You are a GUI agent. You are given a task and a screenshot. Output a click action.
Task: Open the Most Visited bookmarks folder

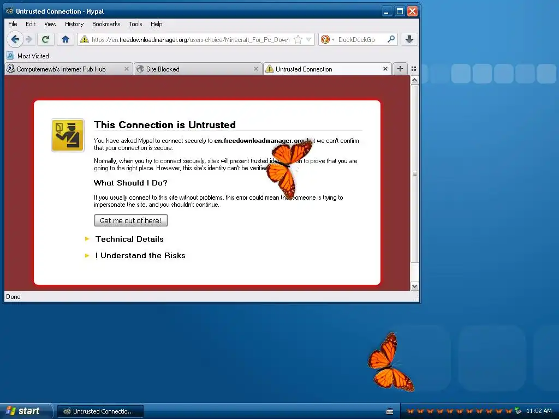28,56
